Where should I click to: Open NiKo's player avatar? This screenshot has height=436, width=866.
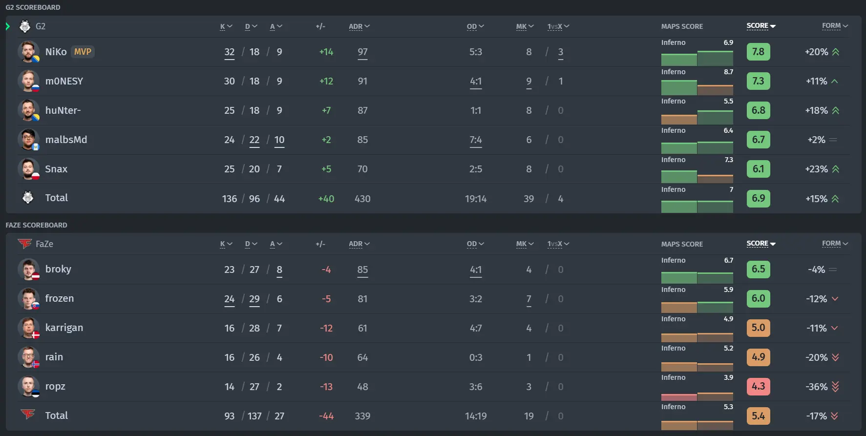(x=28, y=52)
